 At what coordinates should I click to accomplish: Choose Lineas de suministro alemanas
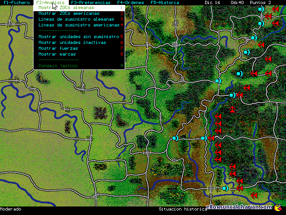coord(79,19)
